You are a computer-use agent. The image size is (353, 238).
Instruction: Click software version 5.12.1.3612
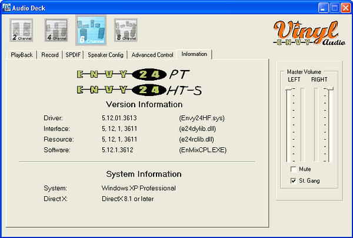click(x=118, y=150)
